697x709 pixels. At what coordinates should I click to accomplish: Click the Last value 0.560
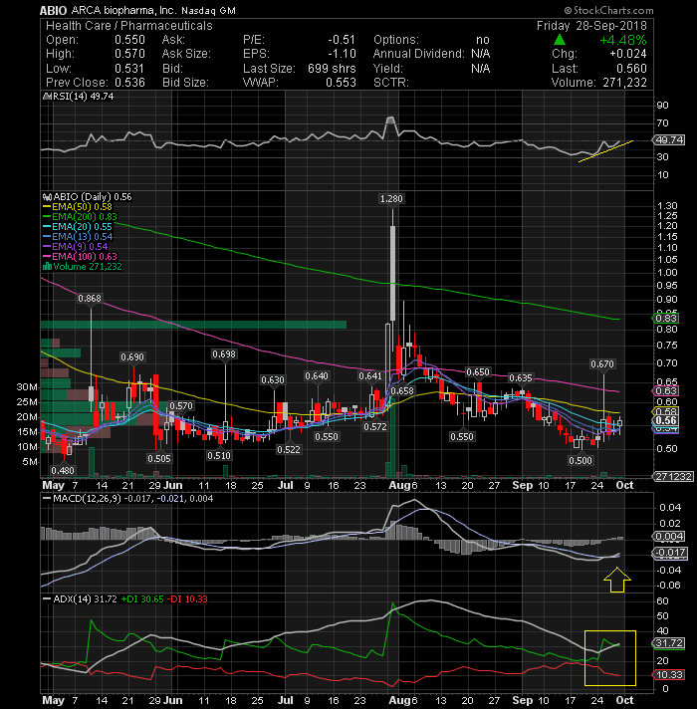pos(631,69)
